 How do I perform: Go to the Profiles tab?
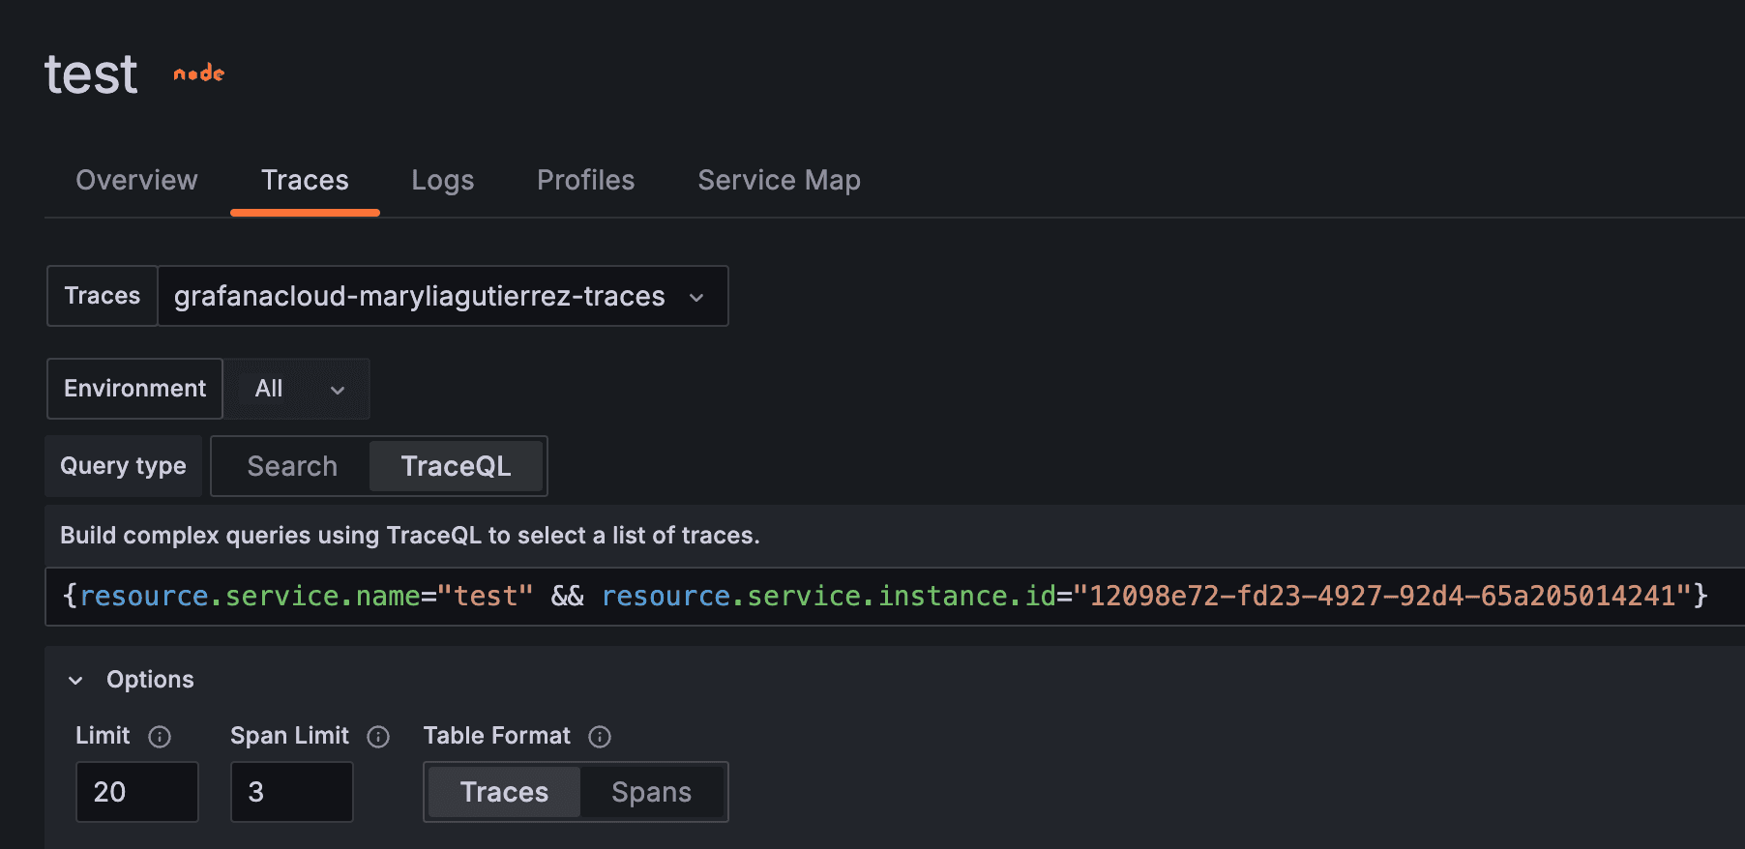point(586,180)
